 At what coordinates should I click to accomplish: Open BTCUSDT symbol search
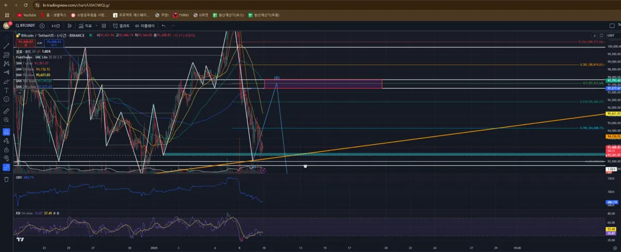[25, 25]
